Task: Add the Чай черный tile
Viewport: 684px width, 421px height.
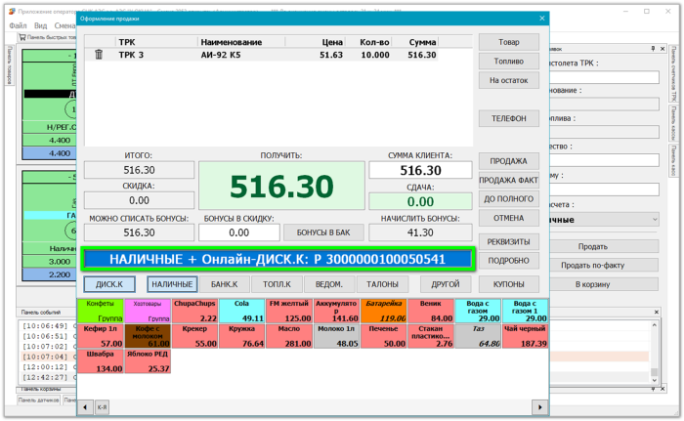Action: 525,336
